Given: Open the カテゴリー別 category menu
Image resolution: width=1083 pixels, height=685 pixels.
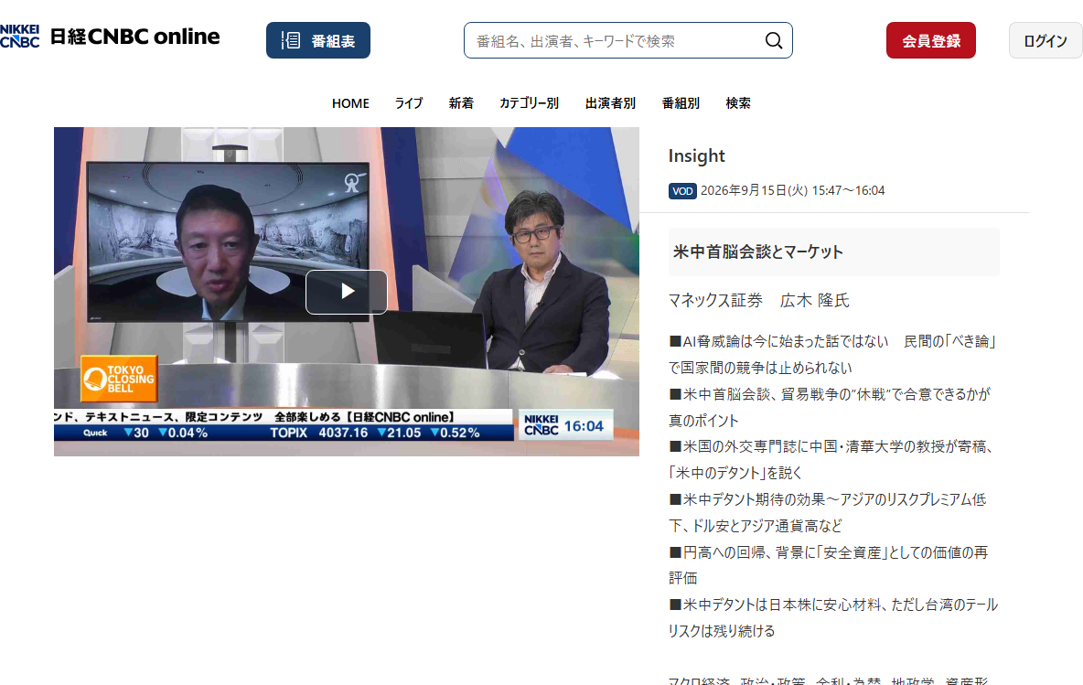Looking at the screenshot, I should pos(529,103).
